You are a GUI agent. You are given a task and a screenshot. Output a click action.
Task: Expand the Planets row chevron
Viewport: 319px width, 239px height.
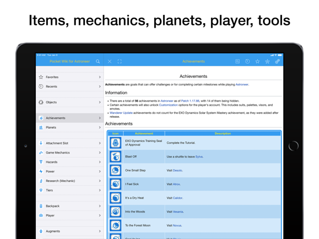pyautogui.click(x=99, y=128)
